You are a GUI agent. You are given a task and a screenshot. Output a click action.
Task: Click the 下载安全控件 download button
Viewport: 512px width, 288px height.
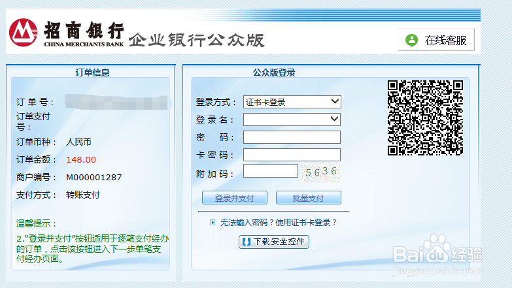[x=273, y=242]
